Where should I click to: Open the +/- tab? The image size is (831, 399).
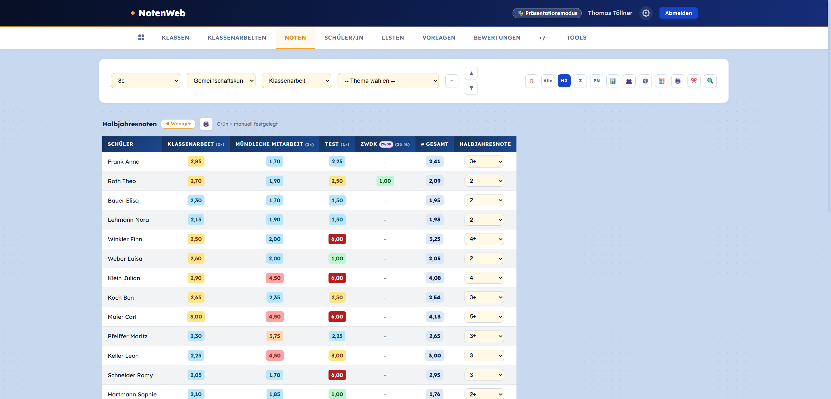click(543, 38)
